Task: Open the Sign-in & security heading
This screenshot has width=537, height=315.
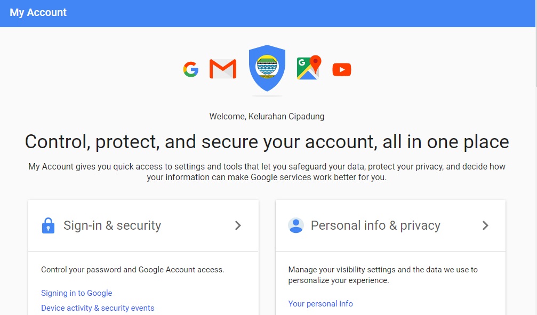Action: [x=112, y=225]
